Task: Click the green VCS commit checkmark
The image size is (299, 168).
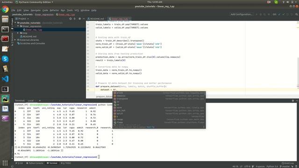Action: pos(284,14)
